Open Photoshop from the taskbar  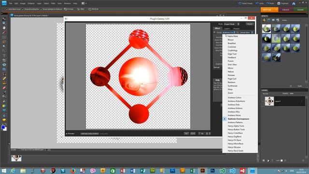(212, 171)
